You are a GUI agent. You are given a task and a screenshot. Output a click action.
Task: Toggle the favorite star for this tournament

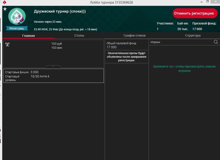pyautogui.click(x=5, y=9)
